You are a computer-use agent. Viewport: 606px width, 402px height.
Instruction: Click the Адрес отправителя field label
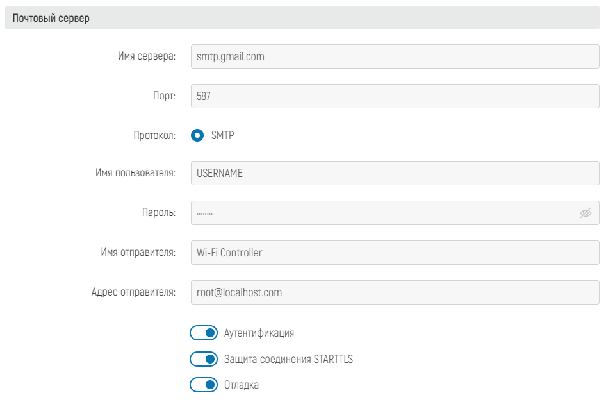pyautogui.click(x=133, y=292)
